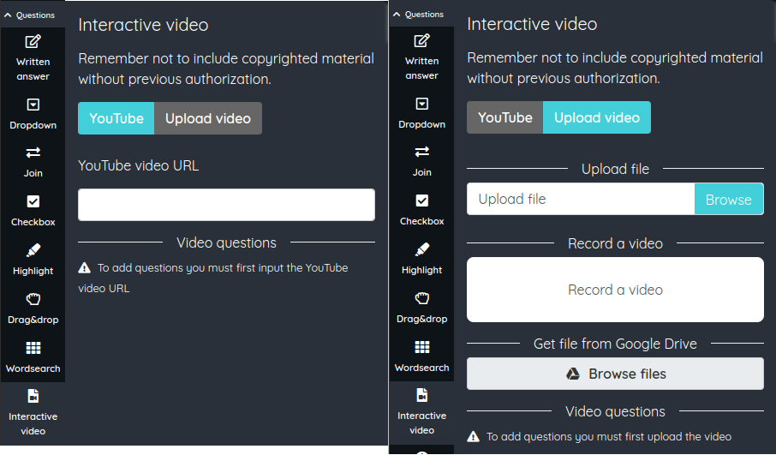This screenshot has width=776, height=455.
Task: Open Wordsearch grid icon in right panel
Action: (x=421, y=347)
